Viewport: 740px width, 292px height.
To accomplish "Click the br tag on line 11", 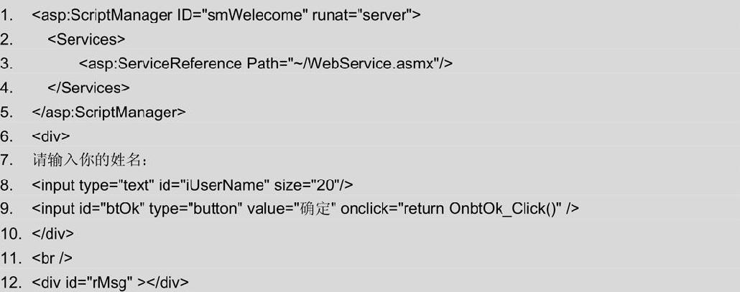I will click(52, 257).
